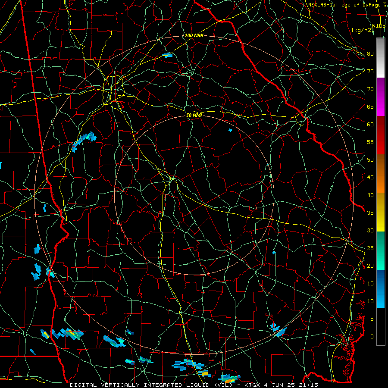Click the legend value 40
The height and width of the screenshot is (388, 388).
(x=370, y=195)
